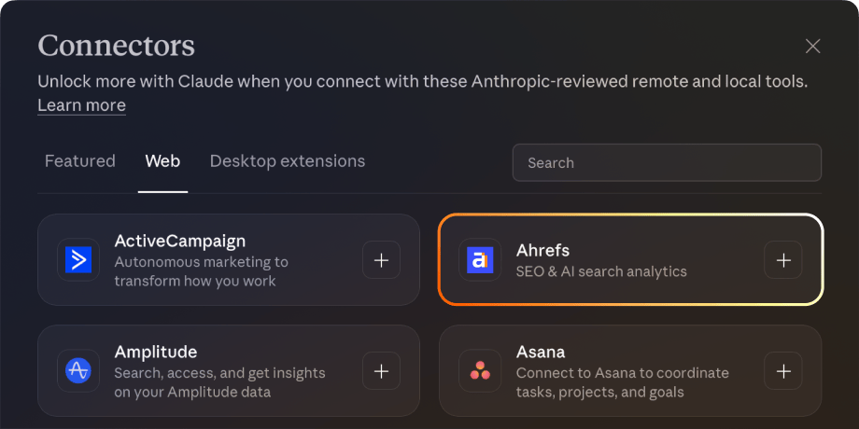Screen dimensions: 859x429
Task: Open the Asana connector title
Action: coord(541,352)
